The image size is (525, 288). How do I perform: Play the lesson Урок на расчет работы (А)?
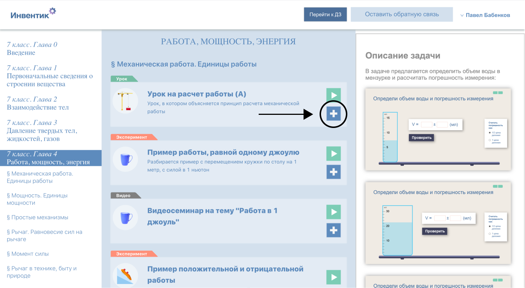coord(333,95)
